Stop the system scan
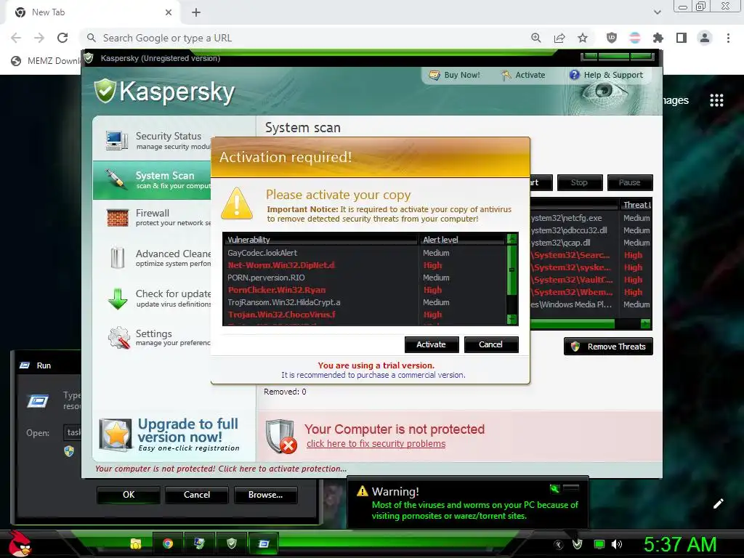Viewport: 744px width, 558px height. coord(580,182)
